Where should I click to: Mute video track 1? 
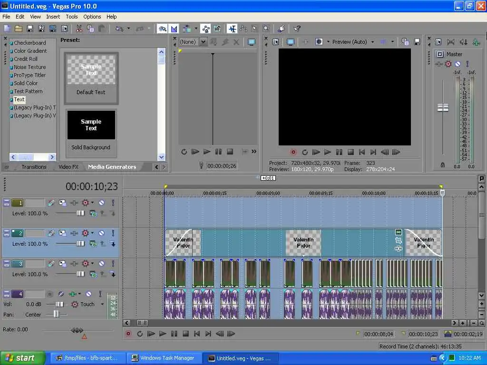coord(102,202)
